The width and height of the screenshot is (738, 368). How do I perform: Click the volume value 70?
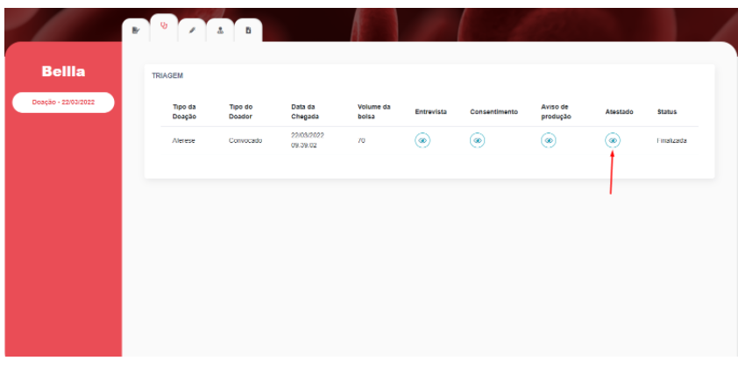click(x=361, y=141)
